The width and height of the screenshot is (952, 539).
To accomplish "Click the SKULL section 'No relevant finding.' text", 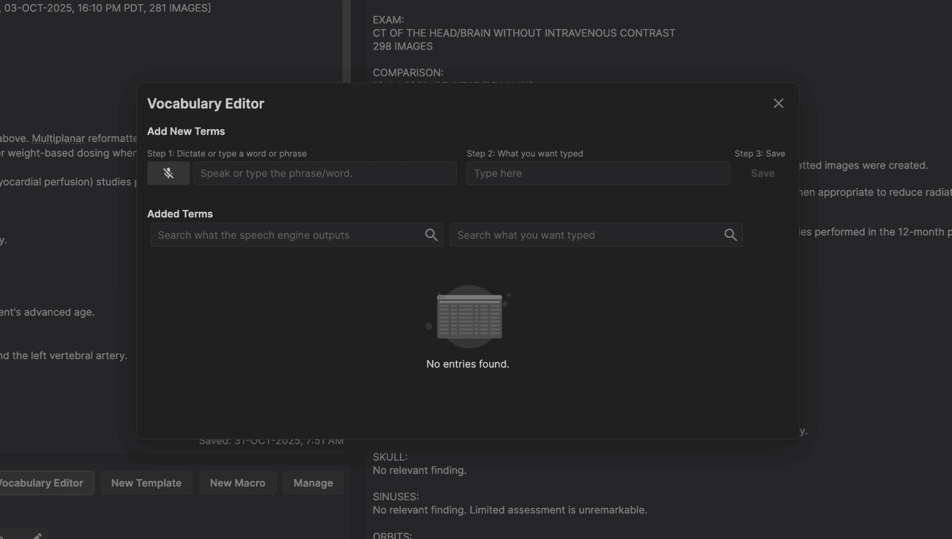I will 419,470.
